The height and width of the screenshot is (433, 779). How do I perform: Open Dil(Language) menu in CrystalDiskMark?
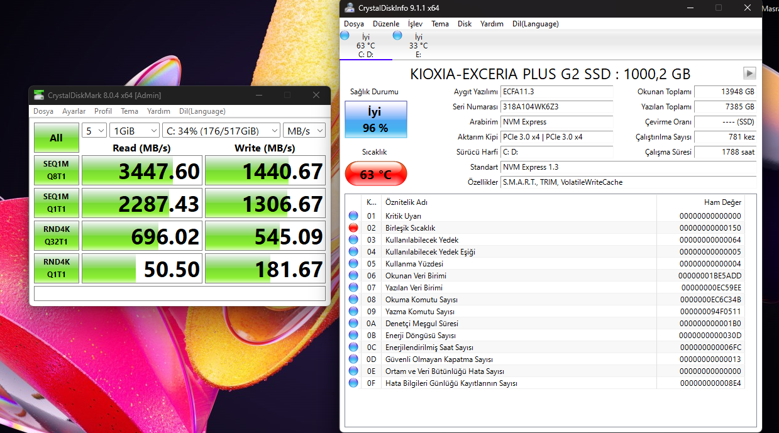[x=202, y=111]
